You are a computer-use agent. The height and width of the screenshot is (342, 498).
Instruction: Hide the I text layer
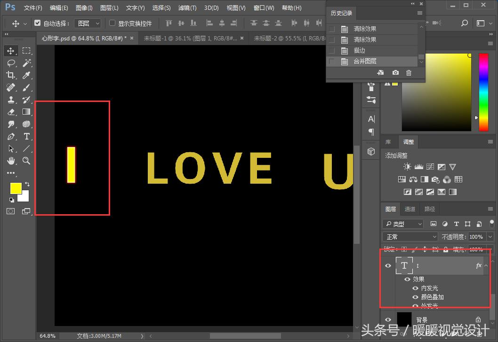[x=388, y=266]
